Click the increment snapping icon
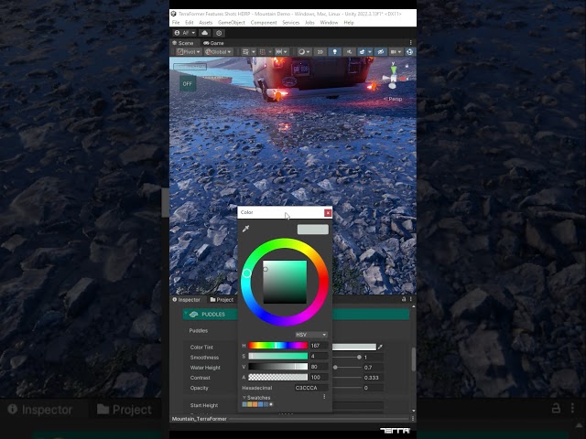This screenshot has width=586, height=439. coord(278,52)
